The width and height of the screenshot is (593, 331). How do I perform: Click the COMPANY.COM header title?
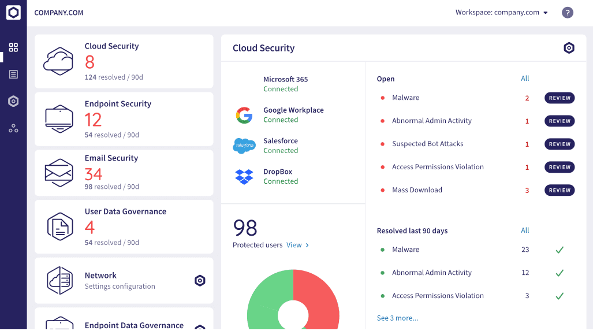pyautogui.click(x=59, y=13)
